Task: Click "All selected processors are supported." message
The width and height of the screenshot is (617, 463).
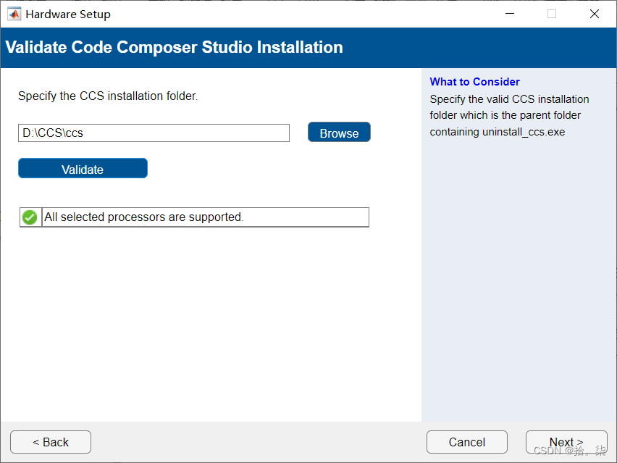Action: tap(144, 217)
